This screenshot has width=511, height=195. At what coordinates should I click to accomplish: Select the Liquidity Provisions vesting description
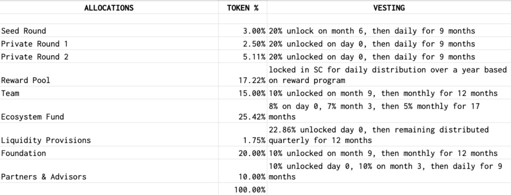[x=379, y=135]
